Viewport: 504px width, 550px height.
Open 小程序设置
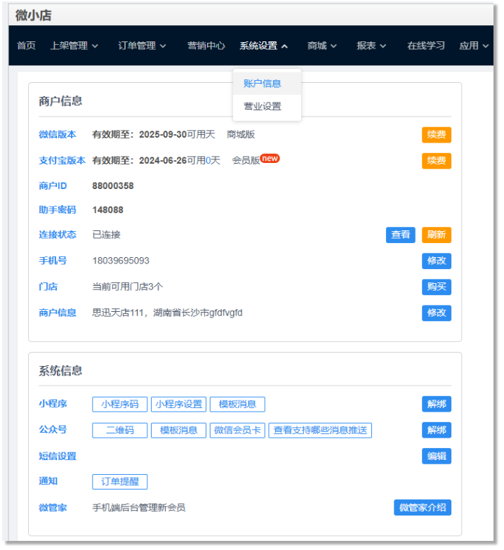(179, 404)
